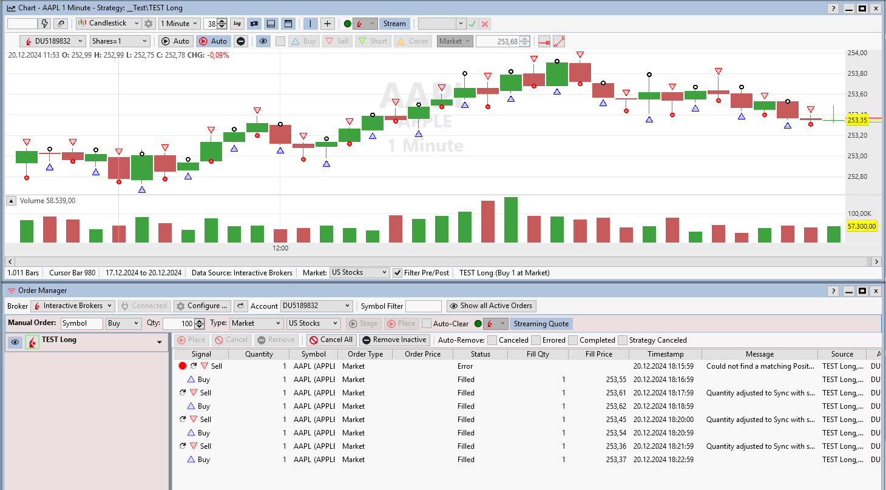Screen dimensions: 886x490
Task: Open the Manual Order Buy side dropdown
Action: pyautogui.click(x=124, y=324)
